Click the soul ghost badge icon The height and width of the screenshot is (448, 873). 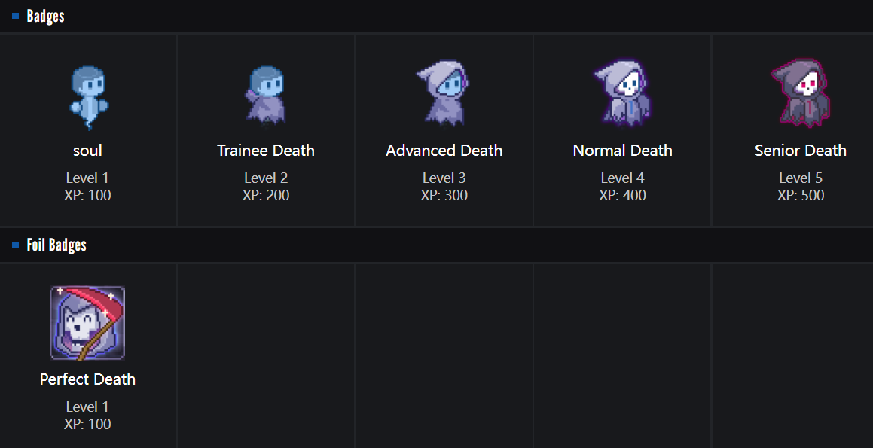point(87,96)
